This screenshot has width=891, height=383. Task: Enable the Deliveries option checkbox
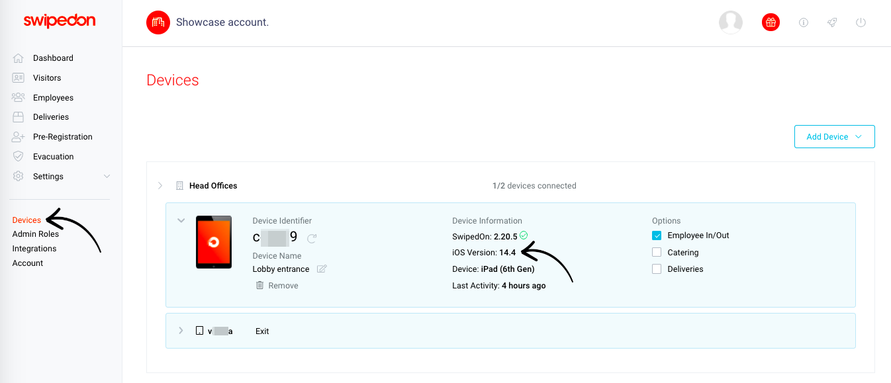click(x=657, y=269)
